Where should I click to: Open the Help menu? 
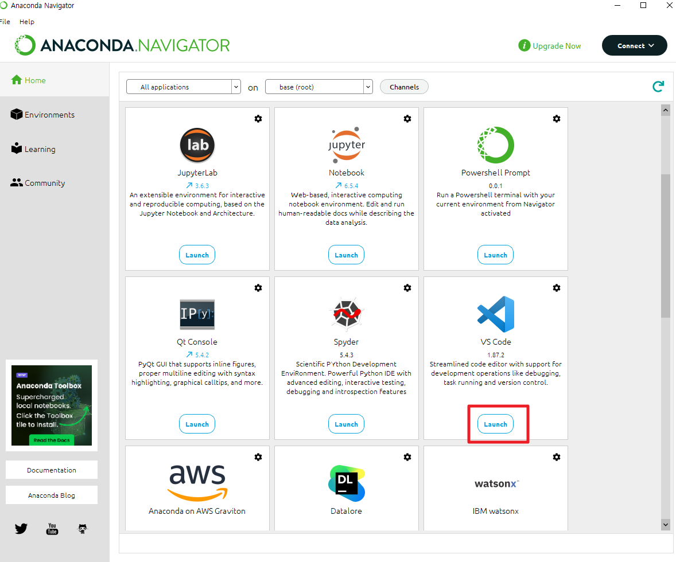click(27, 22)
